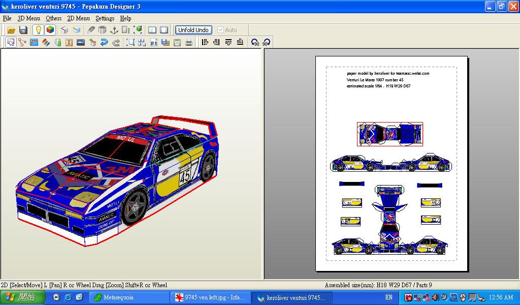Click the 'Venturi Le Mans 1997 number 45' text

coord(375,80)
